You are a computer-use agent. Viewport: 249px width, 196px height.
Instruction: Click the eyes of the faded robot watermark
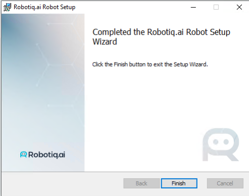click(x=221, y=142)
